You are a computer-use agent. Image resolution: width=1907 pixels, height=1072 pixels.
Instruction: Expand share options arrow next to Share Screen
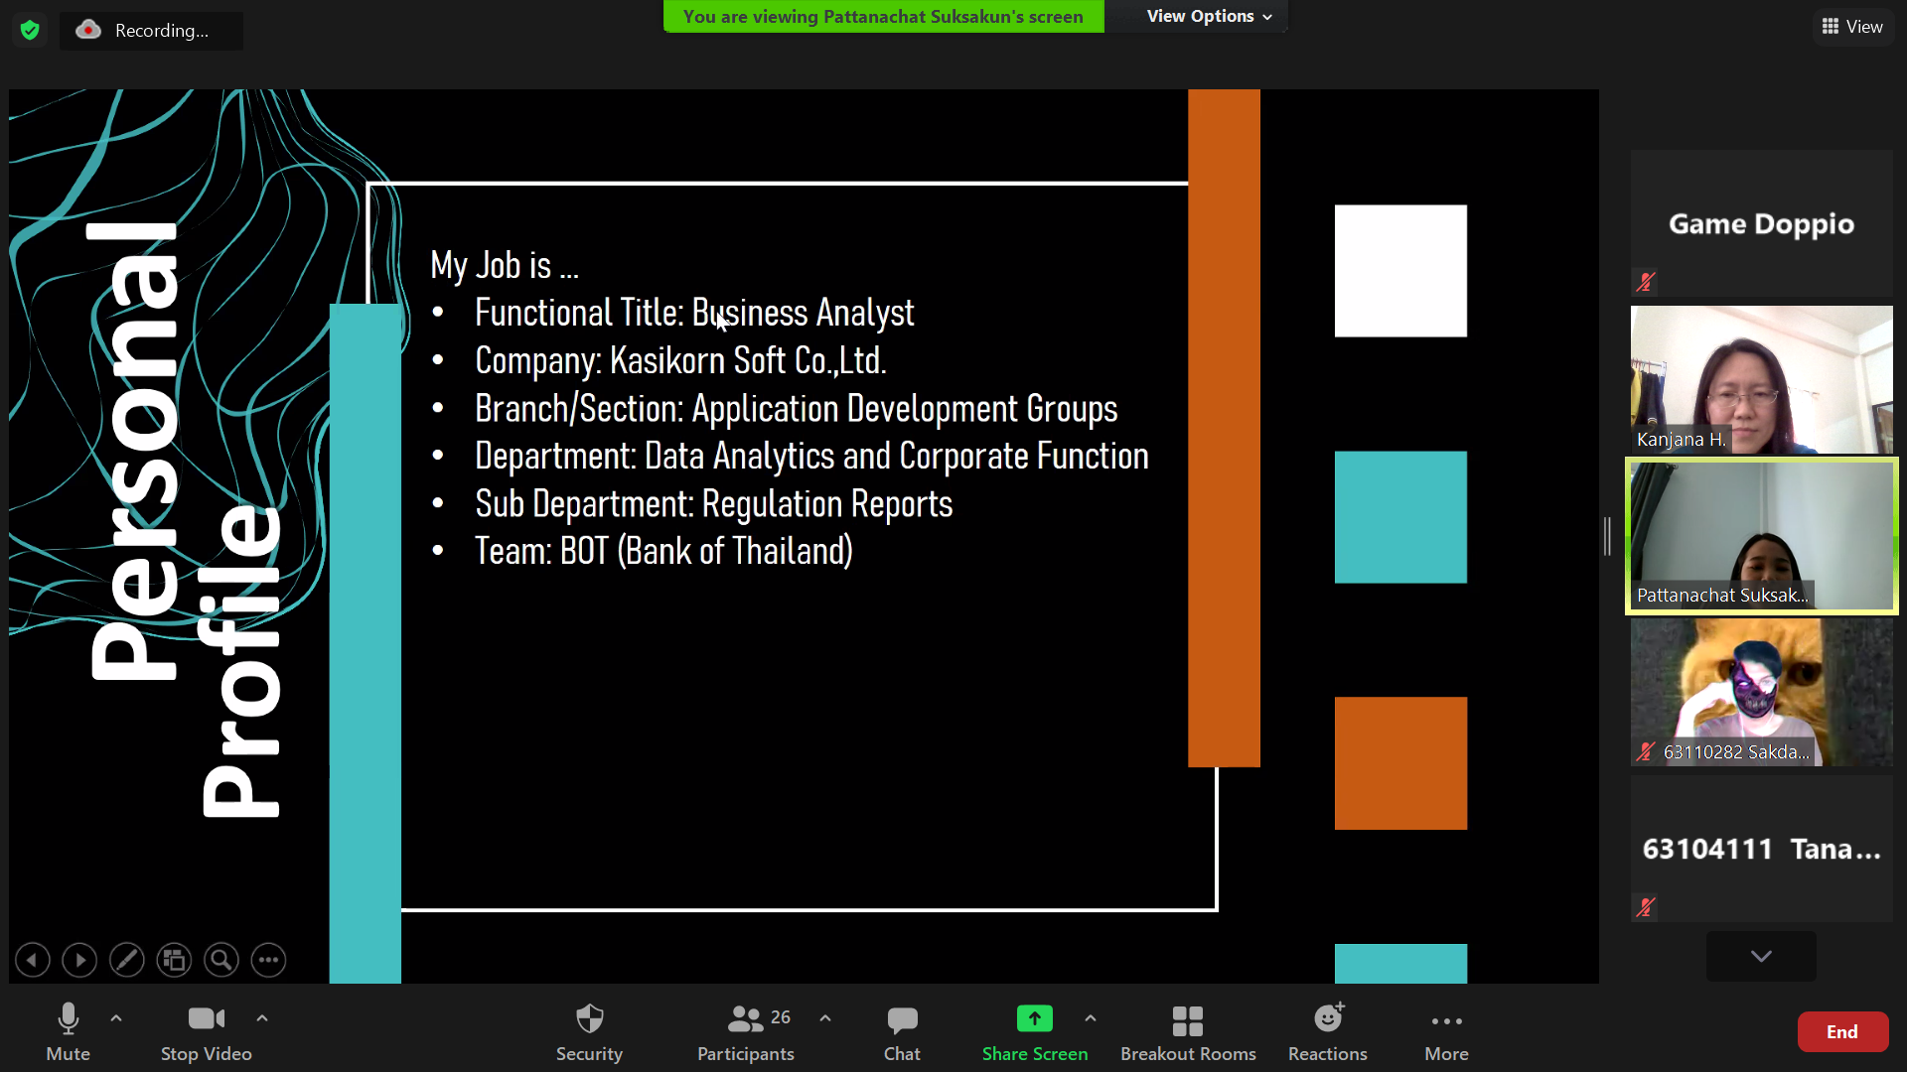1091,1018
